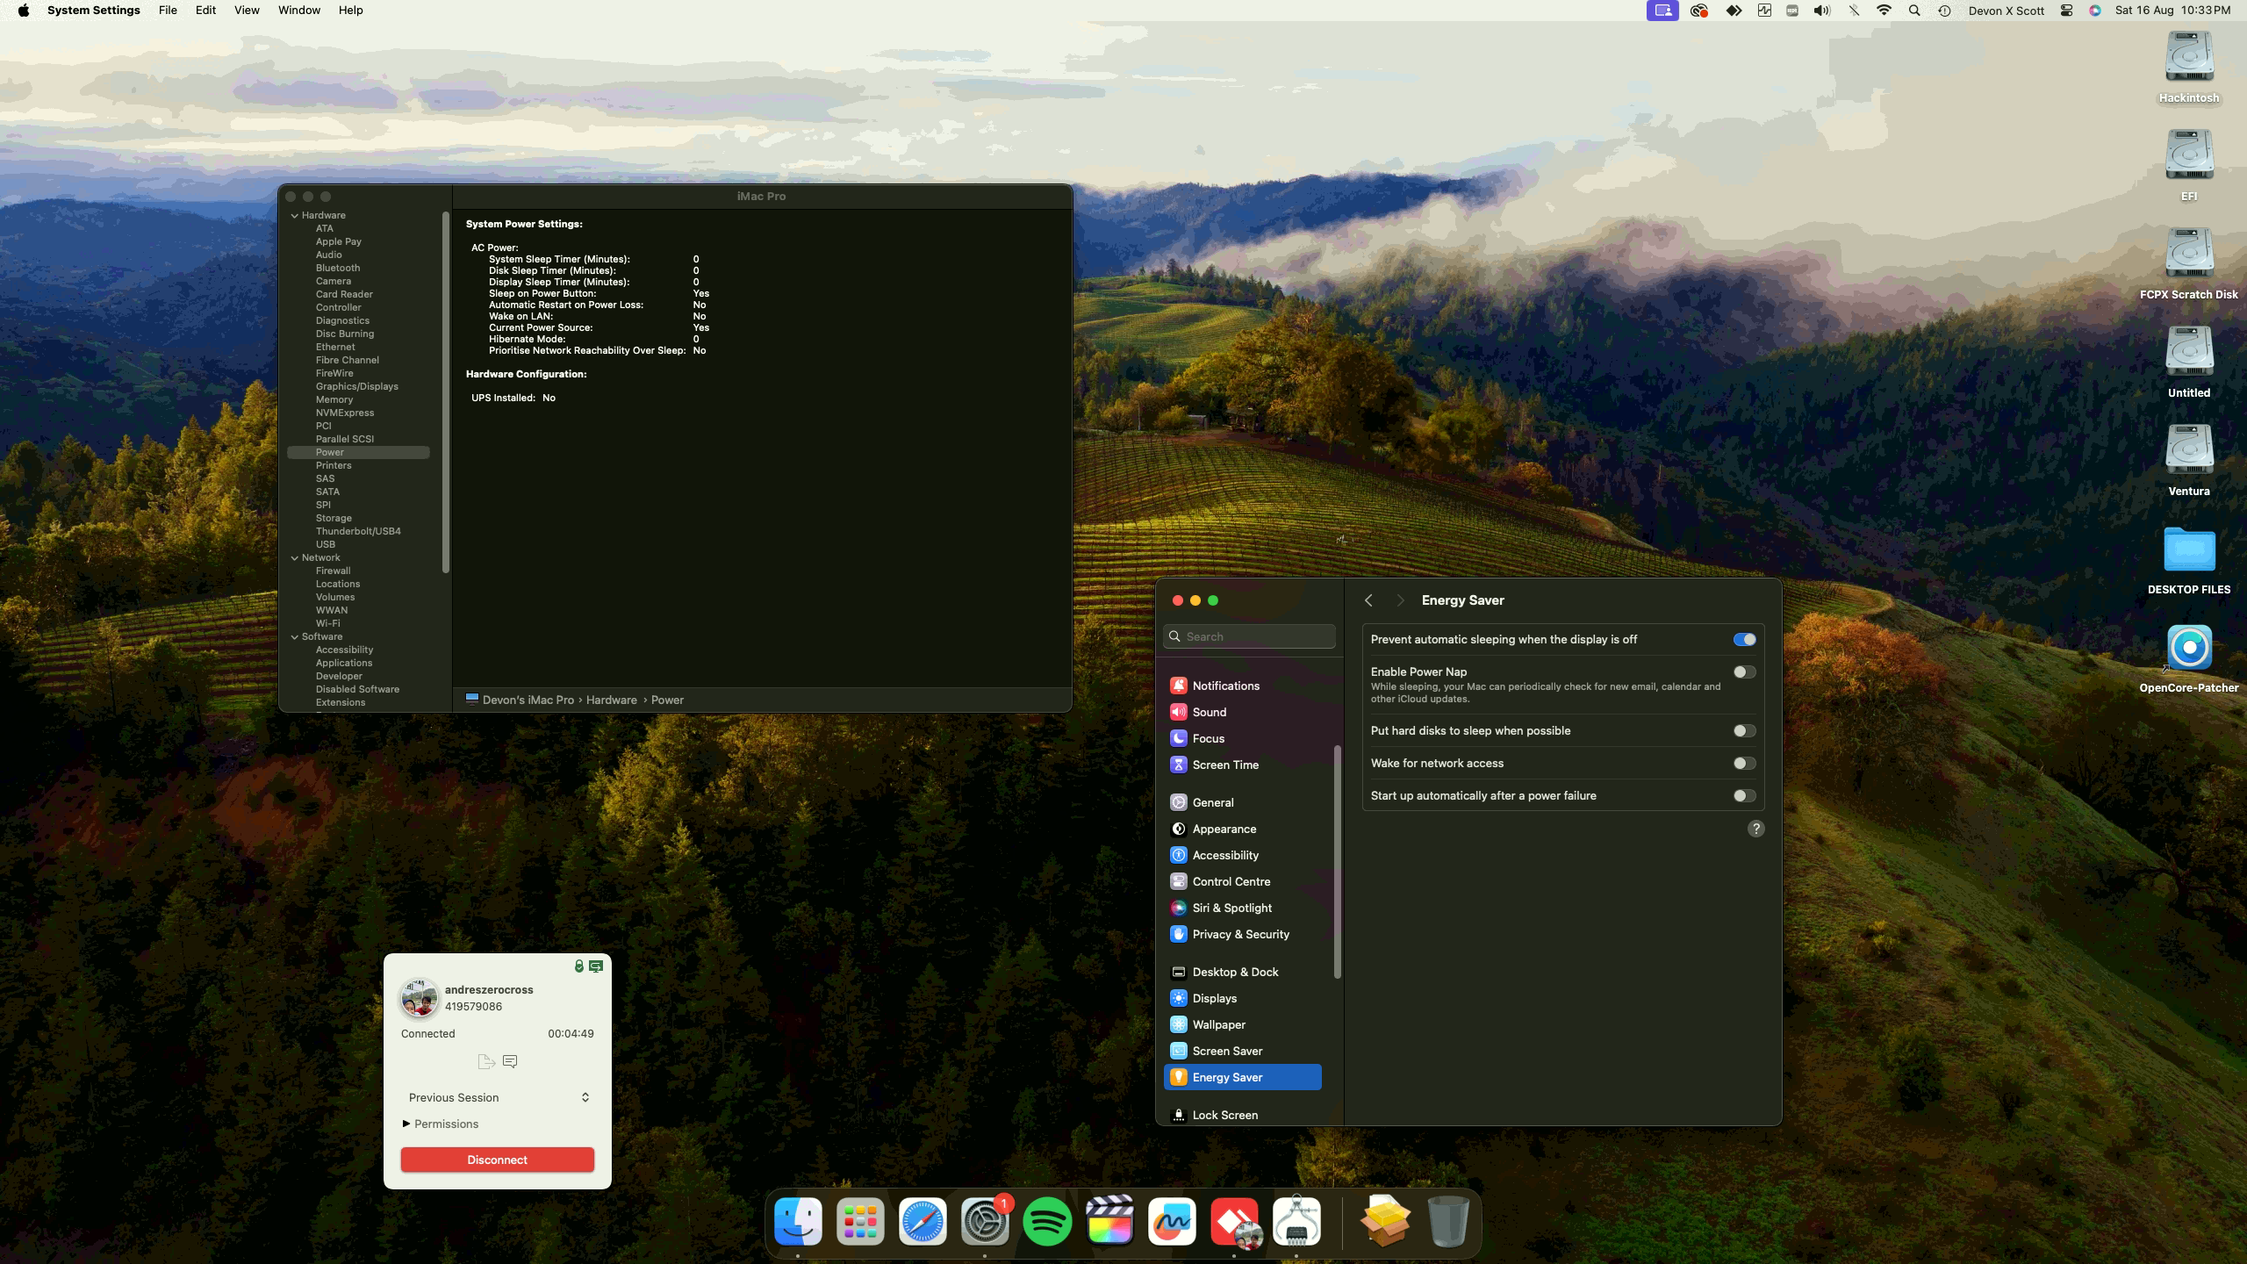Image resolution: width=2247 pixels, height=1264 pixels.
Task: Open Spotlight search in menu bar
Action: [1914, 11]
